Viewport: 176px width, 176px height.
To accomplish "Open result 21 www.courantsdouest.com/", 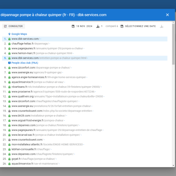I will click(x=27, y=140).
